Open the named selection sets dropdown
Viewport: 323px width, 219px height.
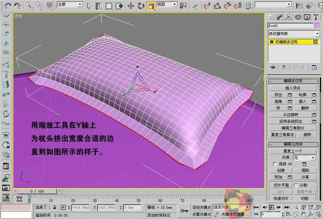[289, 4]
